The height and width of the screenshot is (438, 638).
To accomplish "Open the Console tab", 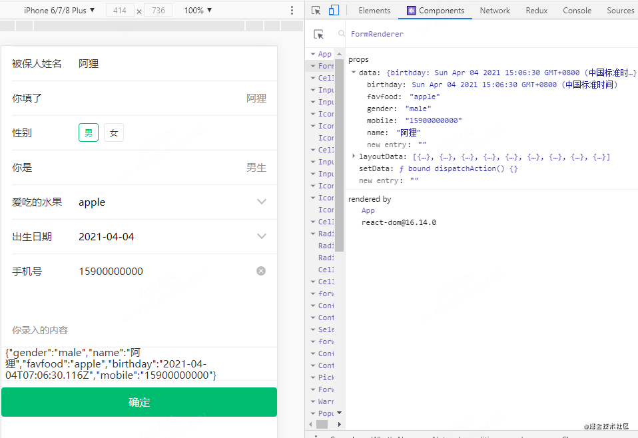I will (577, 11).
